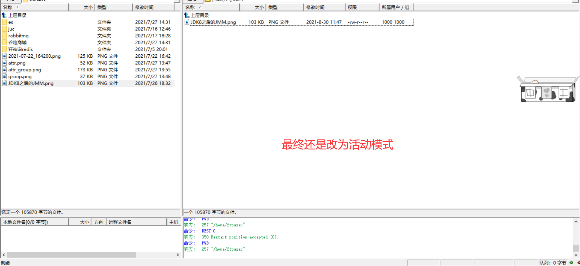
Task: Click the cow-box input method widget
Action: (548, 89)
